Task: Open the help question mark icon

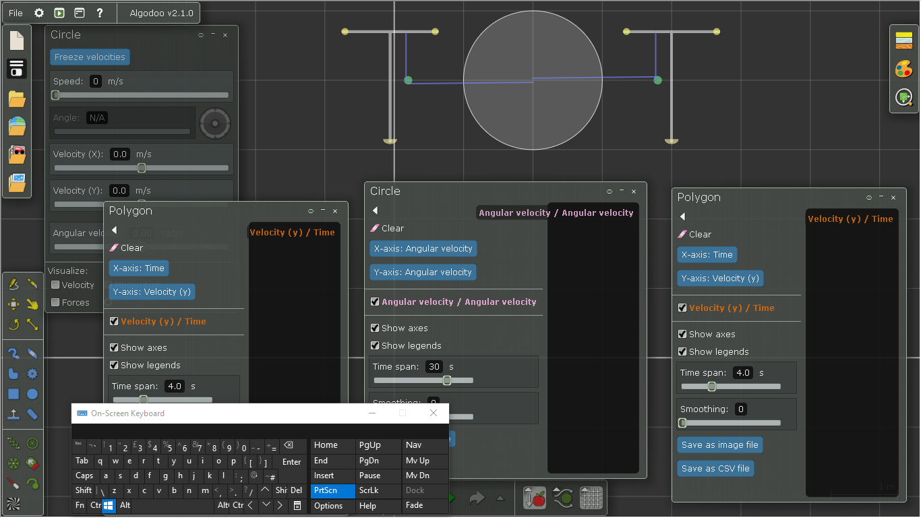Action: pyautogui.click(x=100, y=13)
